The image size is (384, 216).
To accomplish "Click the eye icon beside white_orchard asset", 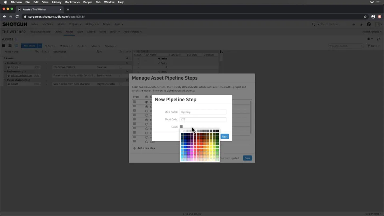I will [9, 76].
